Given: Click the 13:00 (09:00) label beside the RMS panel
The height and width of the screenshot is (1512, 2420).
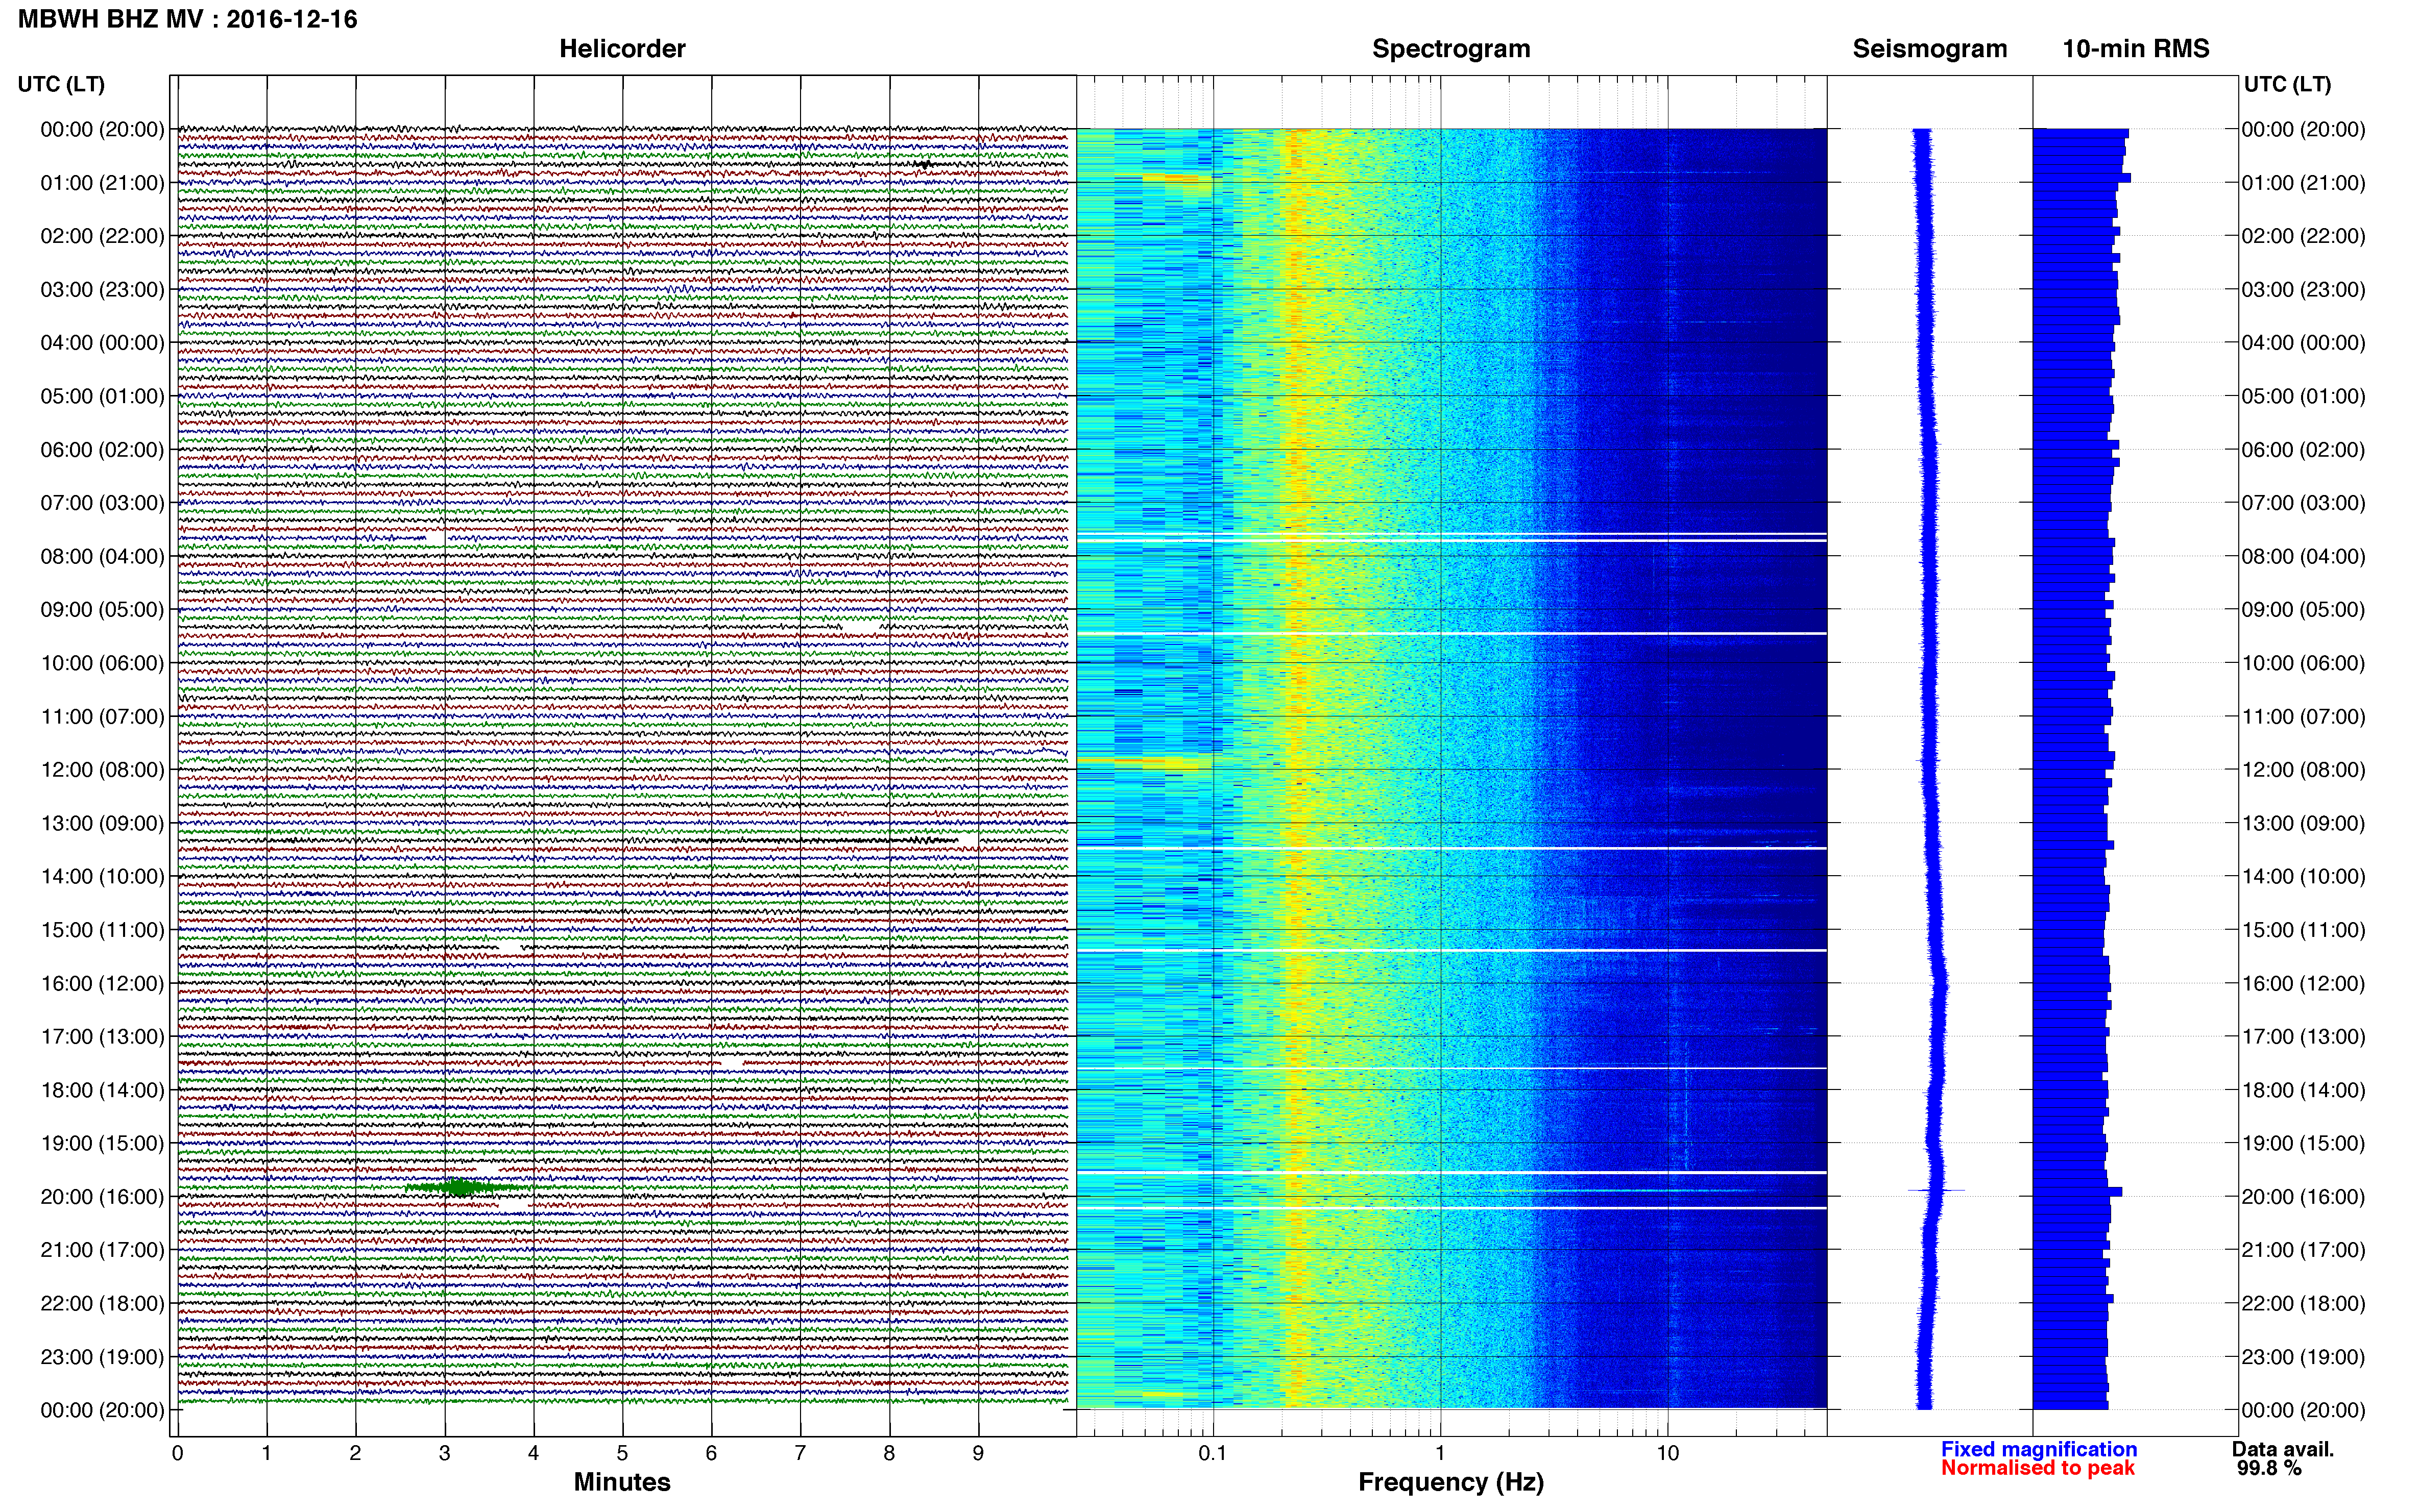Looking at the screenshot, I should (x=2303, y=823).
